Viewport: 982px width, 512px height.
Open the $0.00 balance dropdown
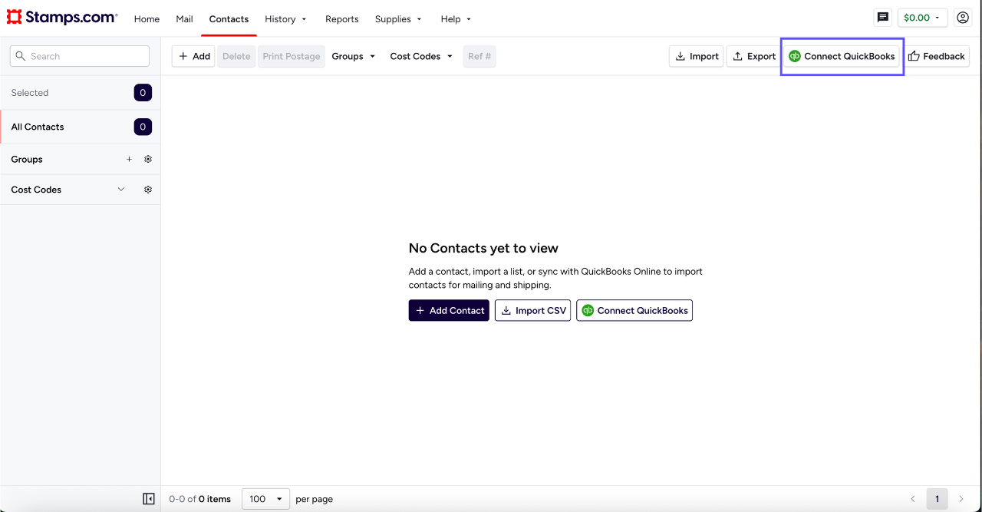point(921,18)
